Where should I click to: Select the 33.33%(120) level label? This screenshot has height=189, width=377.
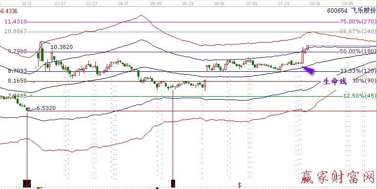click(x=358, y=71)
